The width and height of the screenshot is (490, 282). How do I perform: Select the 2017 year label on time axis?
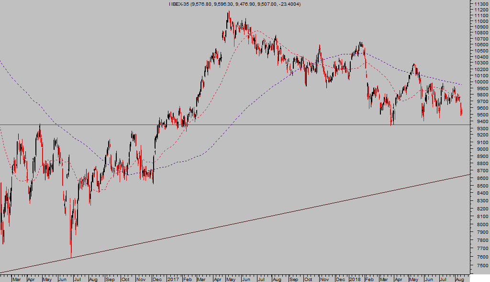pyautogui.click(x=172, y=278)
